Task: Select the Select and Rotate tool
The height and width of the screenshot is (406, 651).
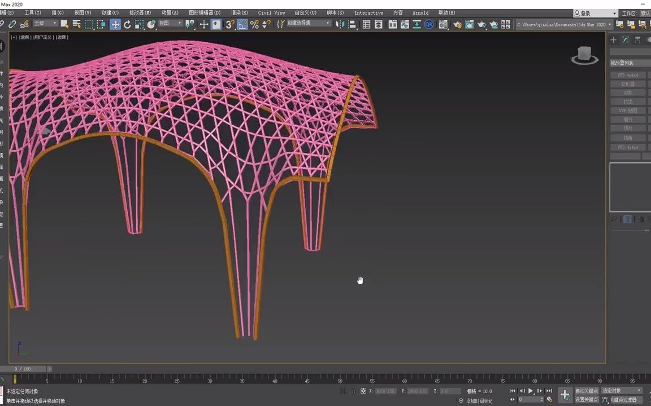Action: point(128,24)
